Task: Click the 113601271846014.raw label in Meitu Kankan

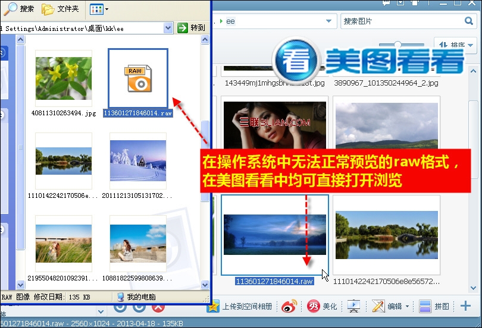Action: 274,282
